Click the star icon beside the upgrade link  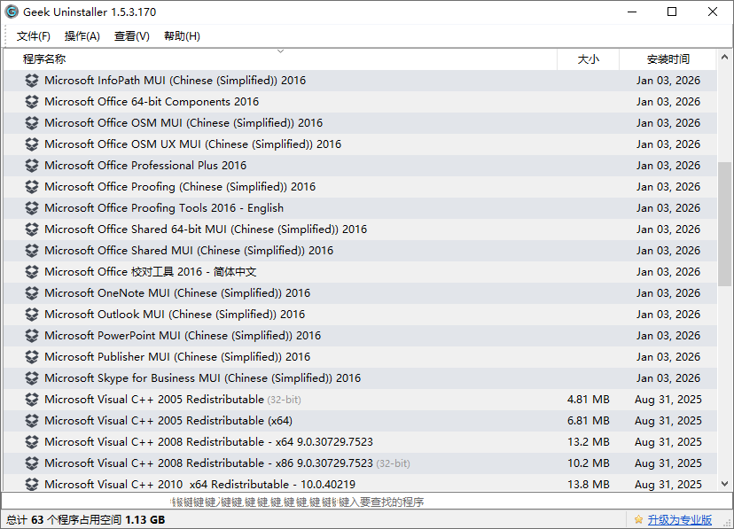pyautogui.click(x=640, y=519)
